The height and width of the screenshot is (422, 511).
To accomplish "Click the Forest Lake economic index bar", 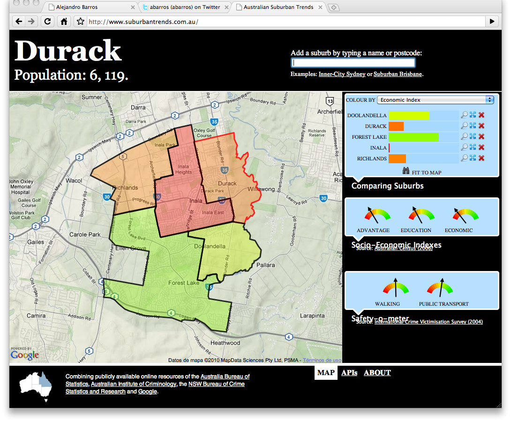I will pyautogui.click(x=413, y=137).
